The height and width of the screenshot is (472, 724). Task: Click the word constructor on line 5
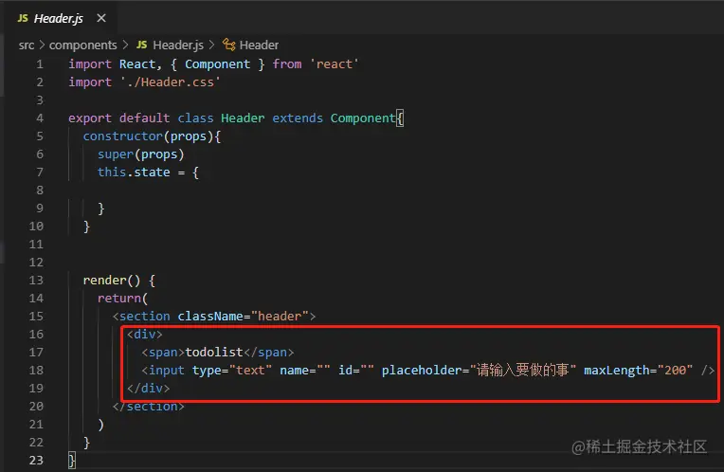[122, 136]
